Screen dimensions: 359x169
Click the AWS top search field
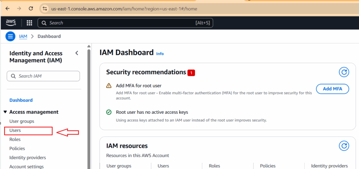[x=125, y=23]
